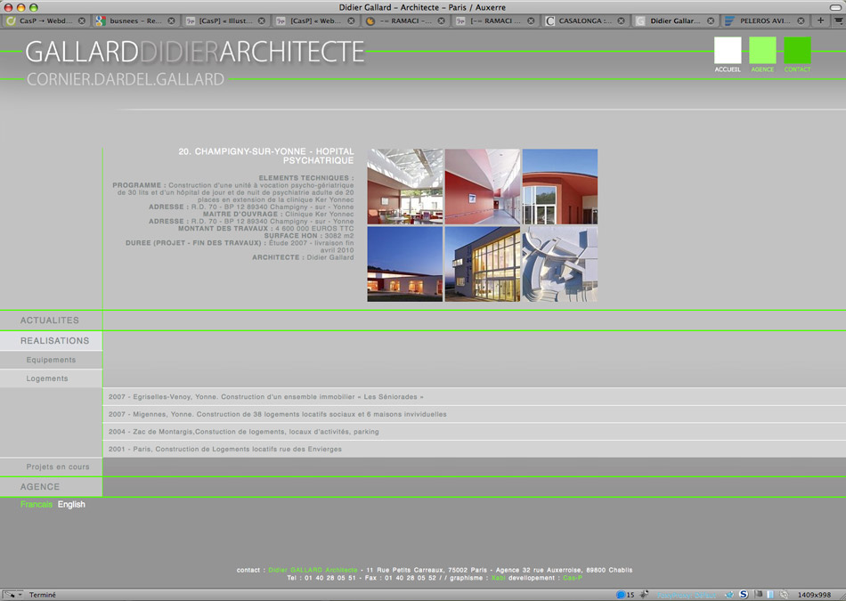This screenshot has width=846, height=601.
Task: Click the blue S icon in status bar
Action: point(744,595)
